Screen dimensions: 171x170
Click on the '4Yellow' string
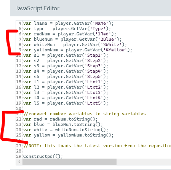coord(115,50)
